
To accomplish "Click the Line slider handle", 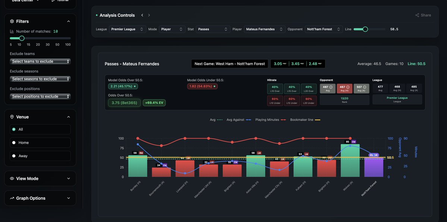I will 365,29.
